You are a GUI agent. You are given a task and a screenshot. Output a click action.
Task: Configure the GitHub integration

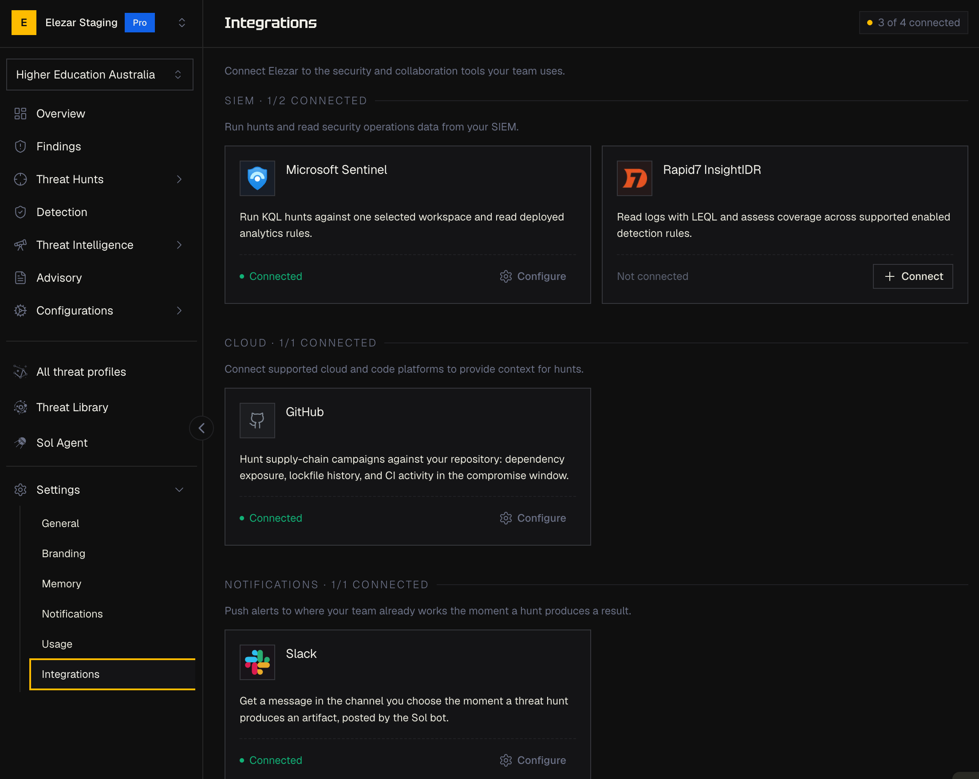point(532,519)
